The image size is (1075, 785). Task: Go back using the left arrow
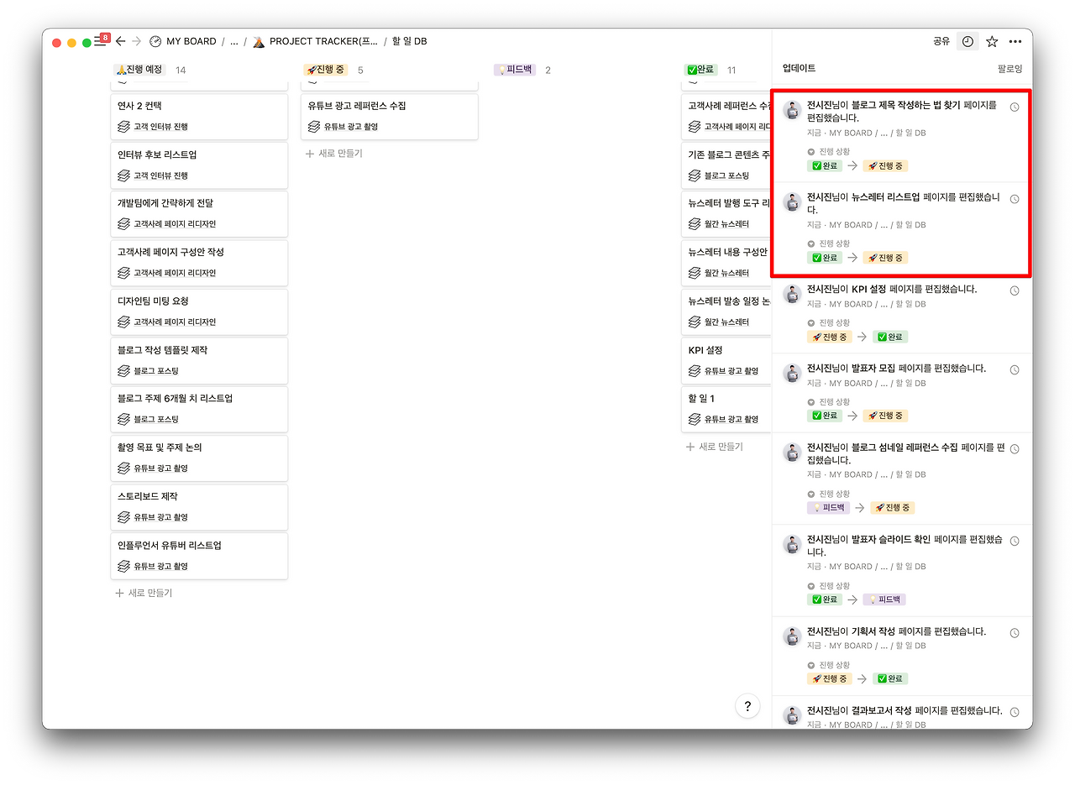click(120, 41)
